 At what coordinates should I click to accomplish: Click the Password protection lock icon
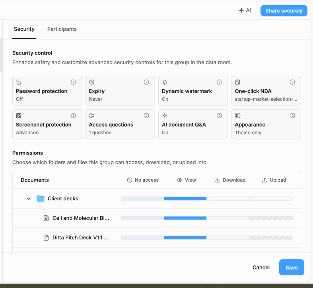click(x=18, y=82)
